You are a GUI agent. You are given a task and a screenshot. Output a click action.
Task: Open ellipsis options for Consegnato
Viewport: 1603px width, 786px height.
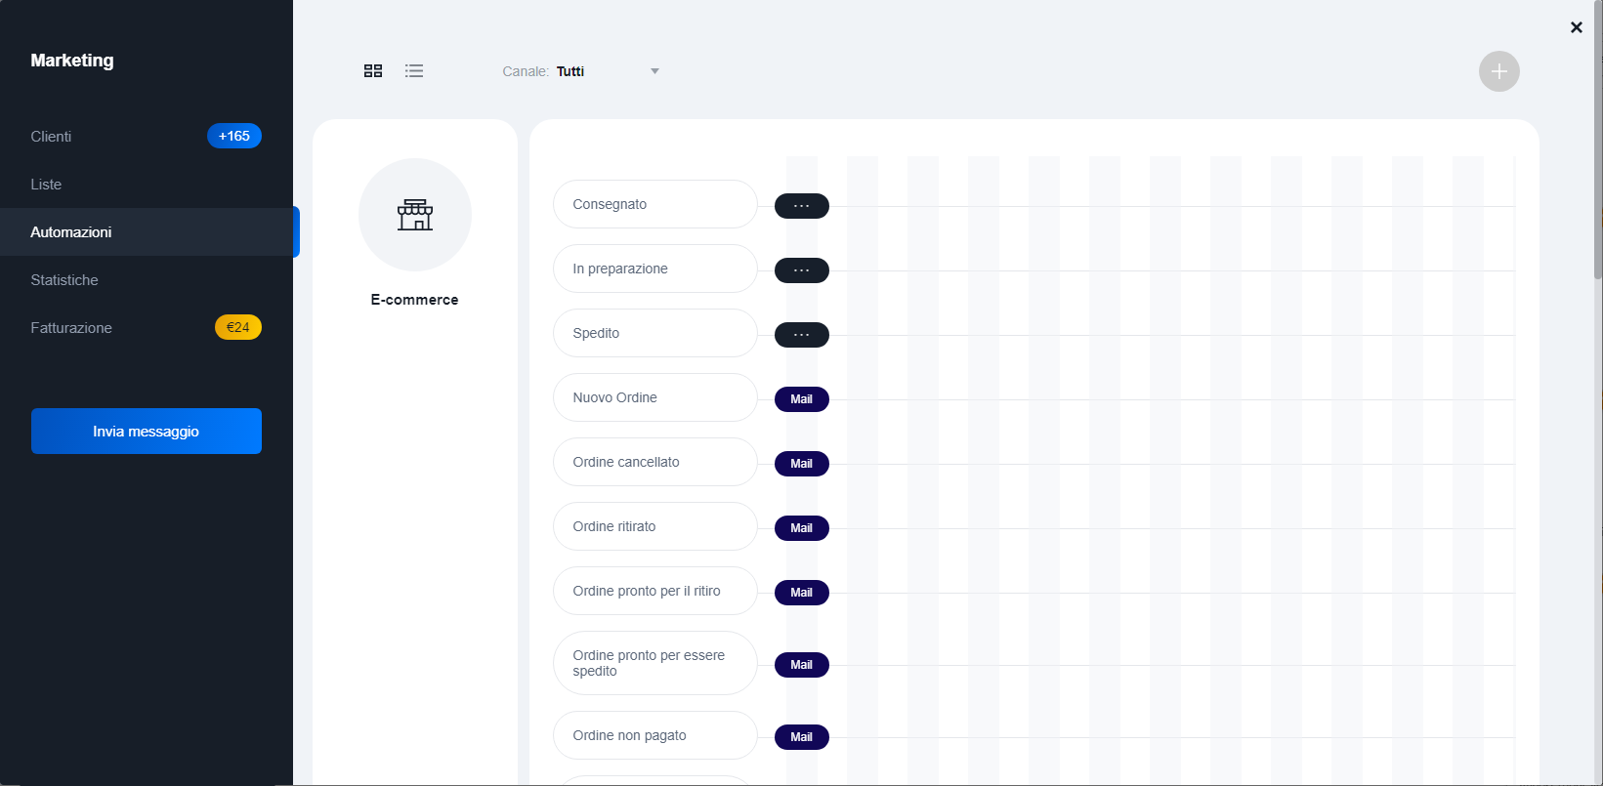tap(801, 206)
